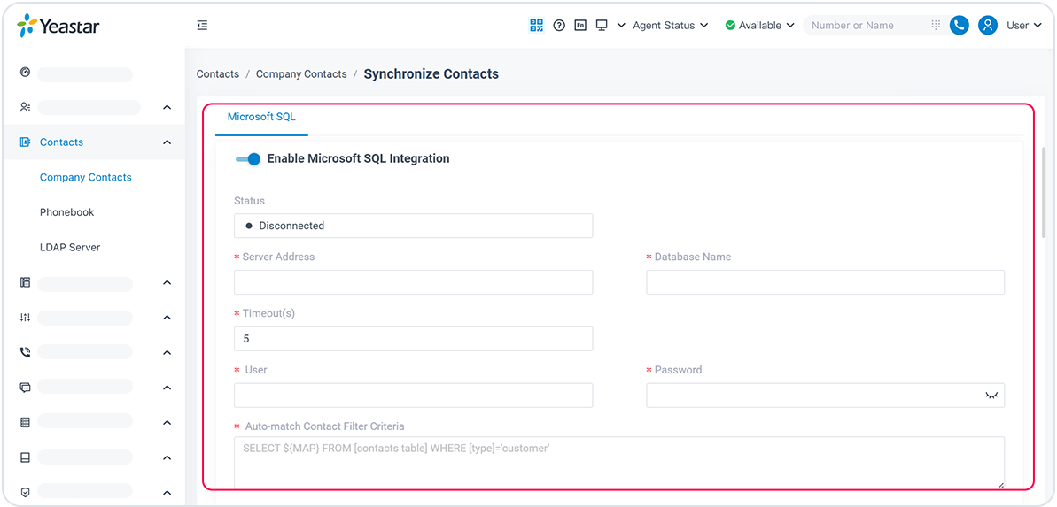Image resolution: width=1057 pixels, height=507 pixels.
Task: Click the person-with-list sidebar icon
Action: tap(25, 107)
